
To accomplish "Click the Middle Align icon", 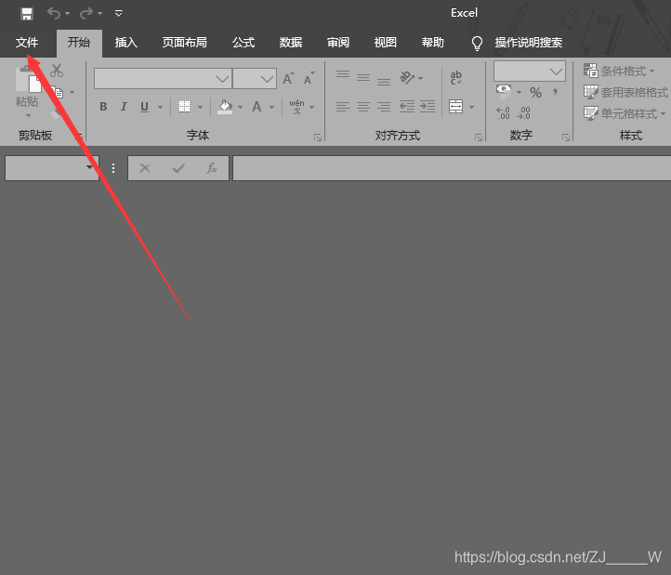I will coord(363,77).
